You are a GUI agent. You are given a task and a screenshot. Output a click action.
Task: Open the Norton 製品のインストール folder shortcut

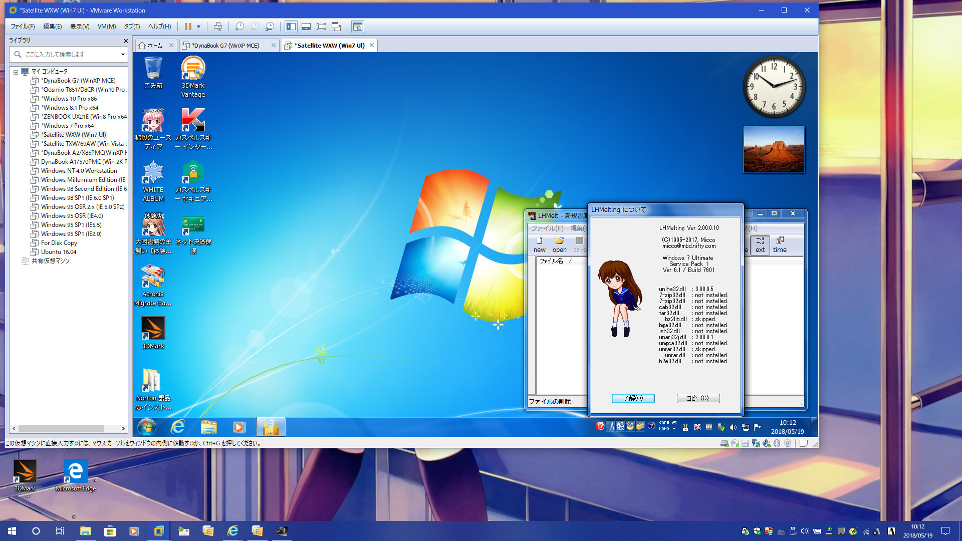pos(153,390)
